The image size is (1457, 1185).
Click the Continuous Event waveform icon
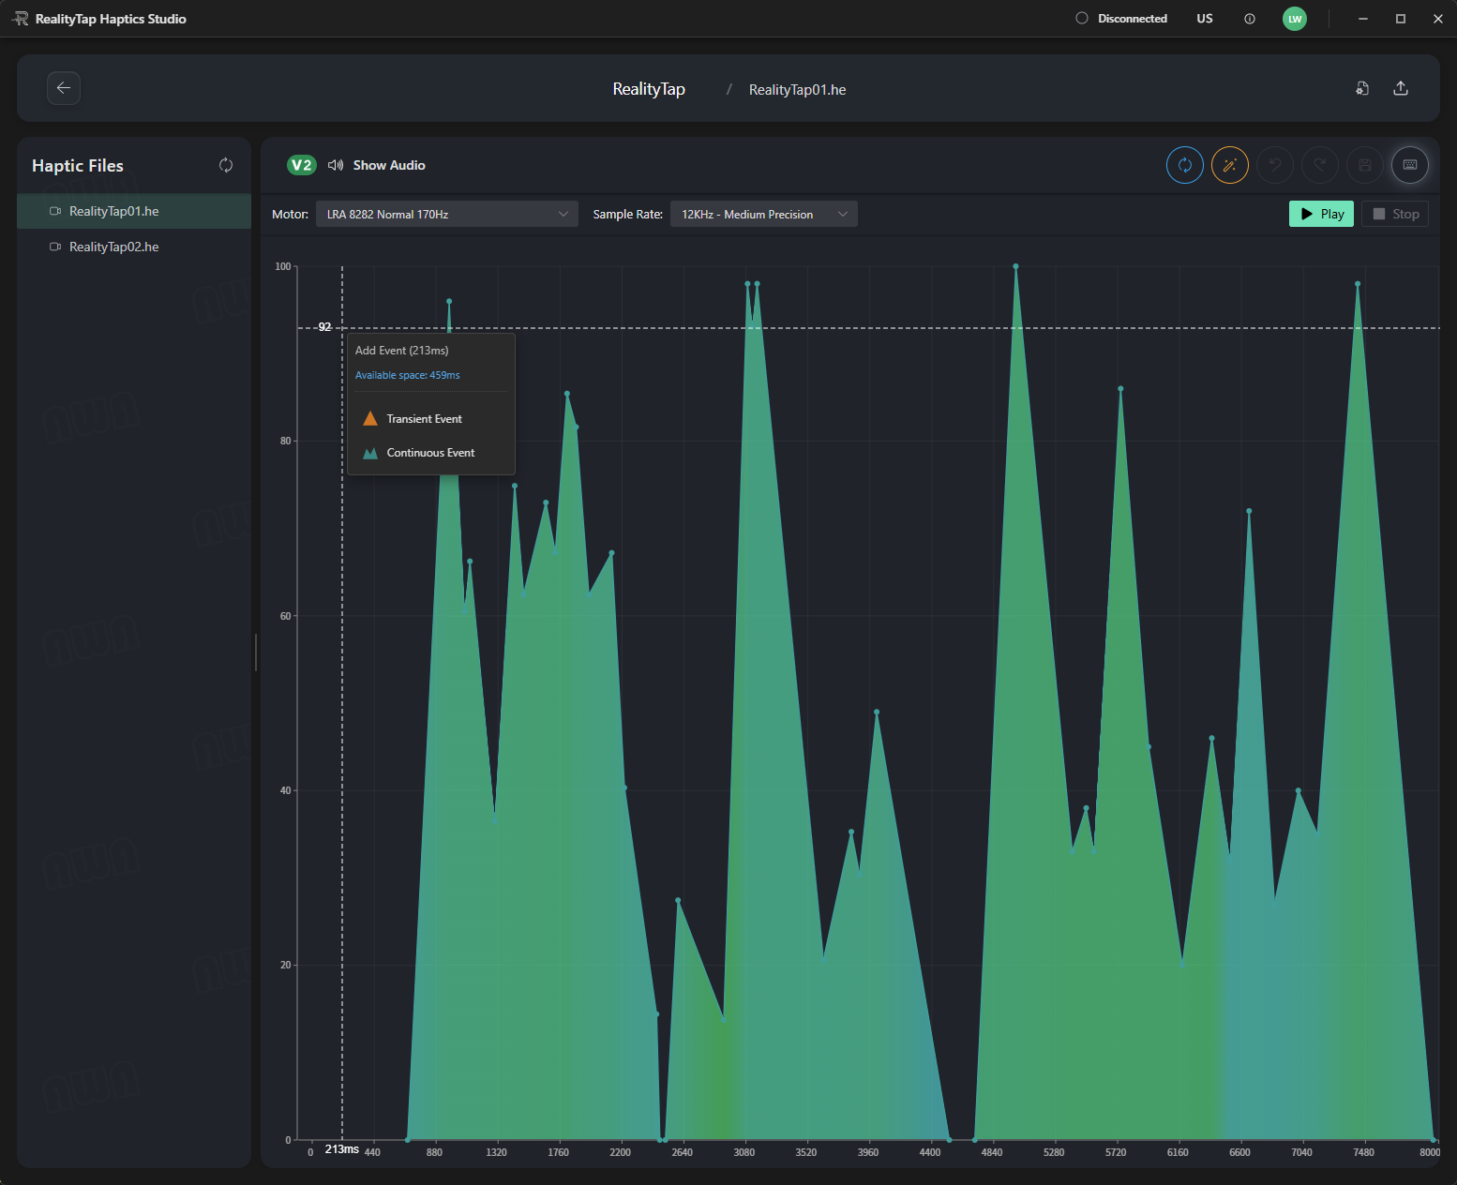coord(370,453)
